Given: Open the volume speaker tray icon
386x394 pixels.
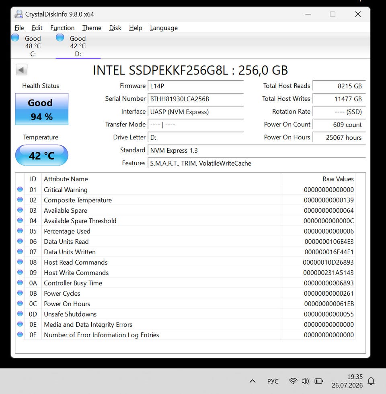Looking at the screenshot, I should (306, 381).
